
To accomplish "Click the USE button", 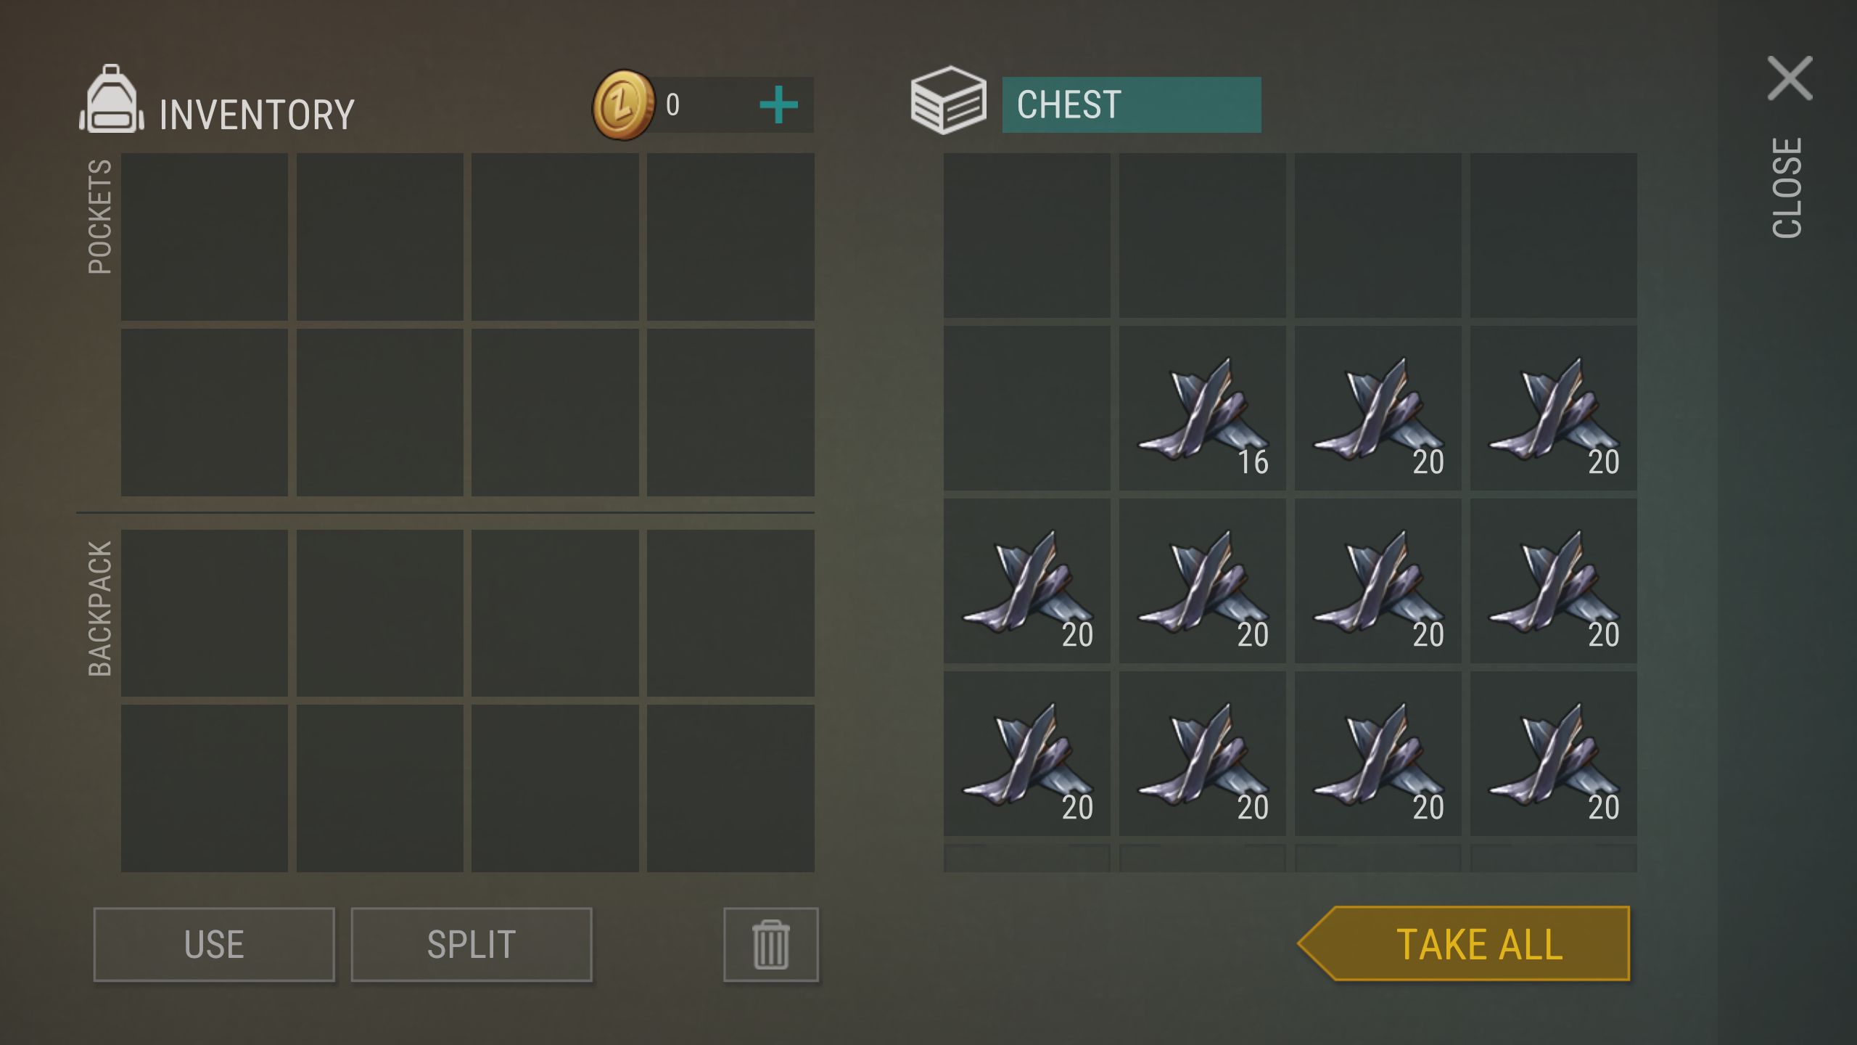I will pos(214,944).
